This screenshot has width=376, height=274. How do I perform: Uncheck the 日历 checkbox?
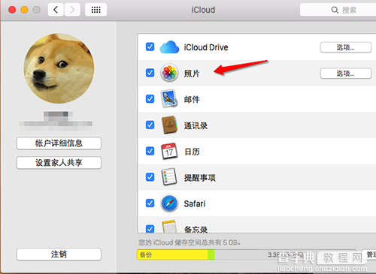coord(150,151)
